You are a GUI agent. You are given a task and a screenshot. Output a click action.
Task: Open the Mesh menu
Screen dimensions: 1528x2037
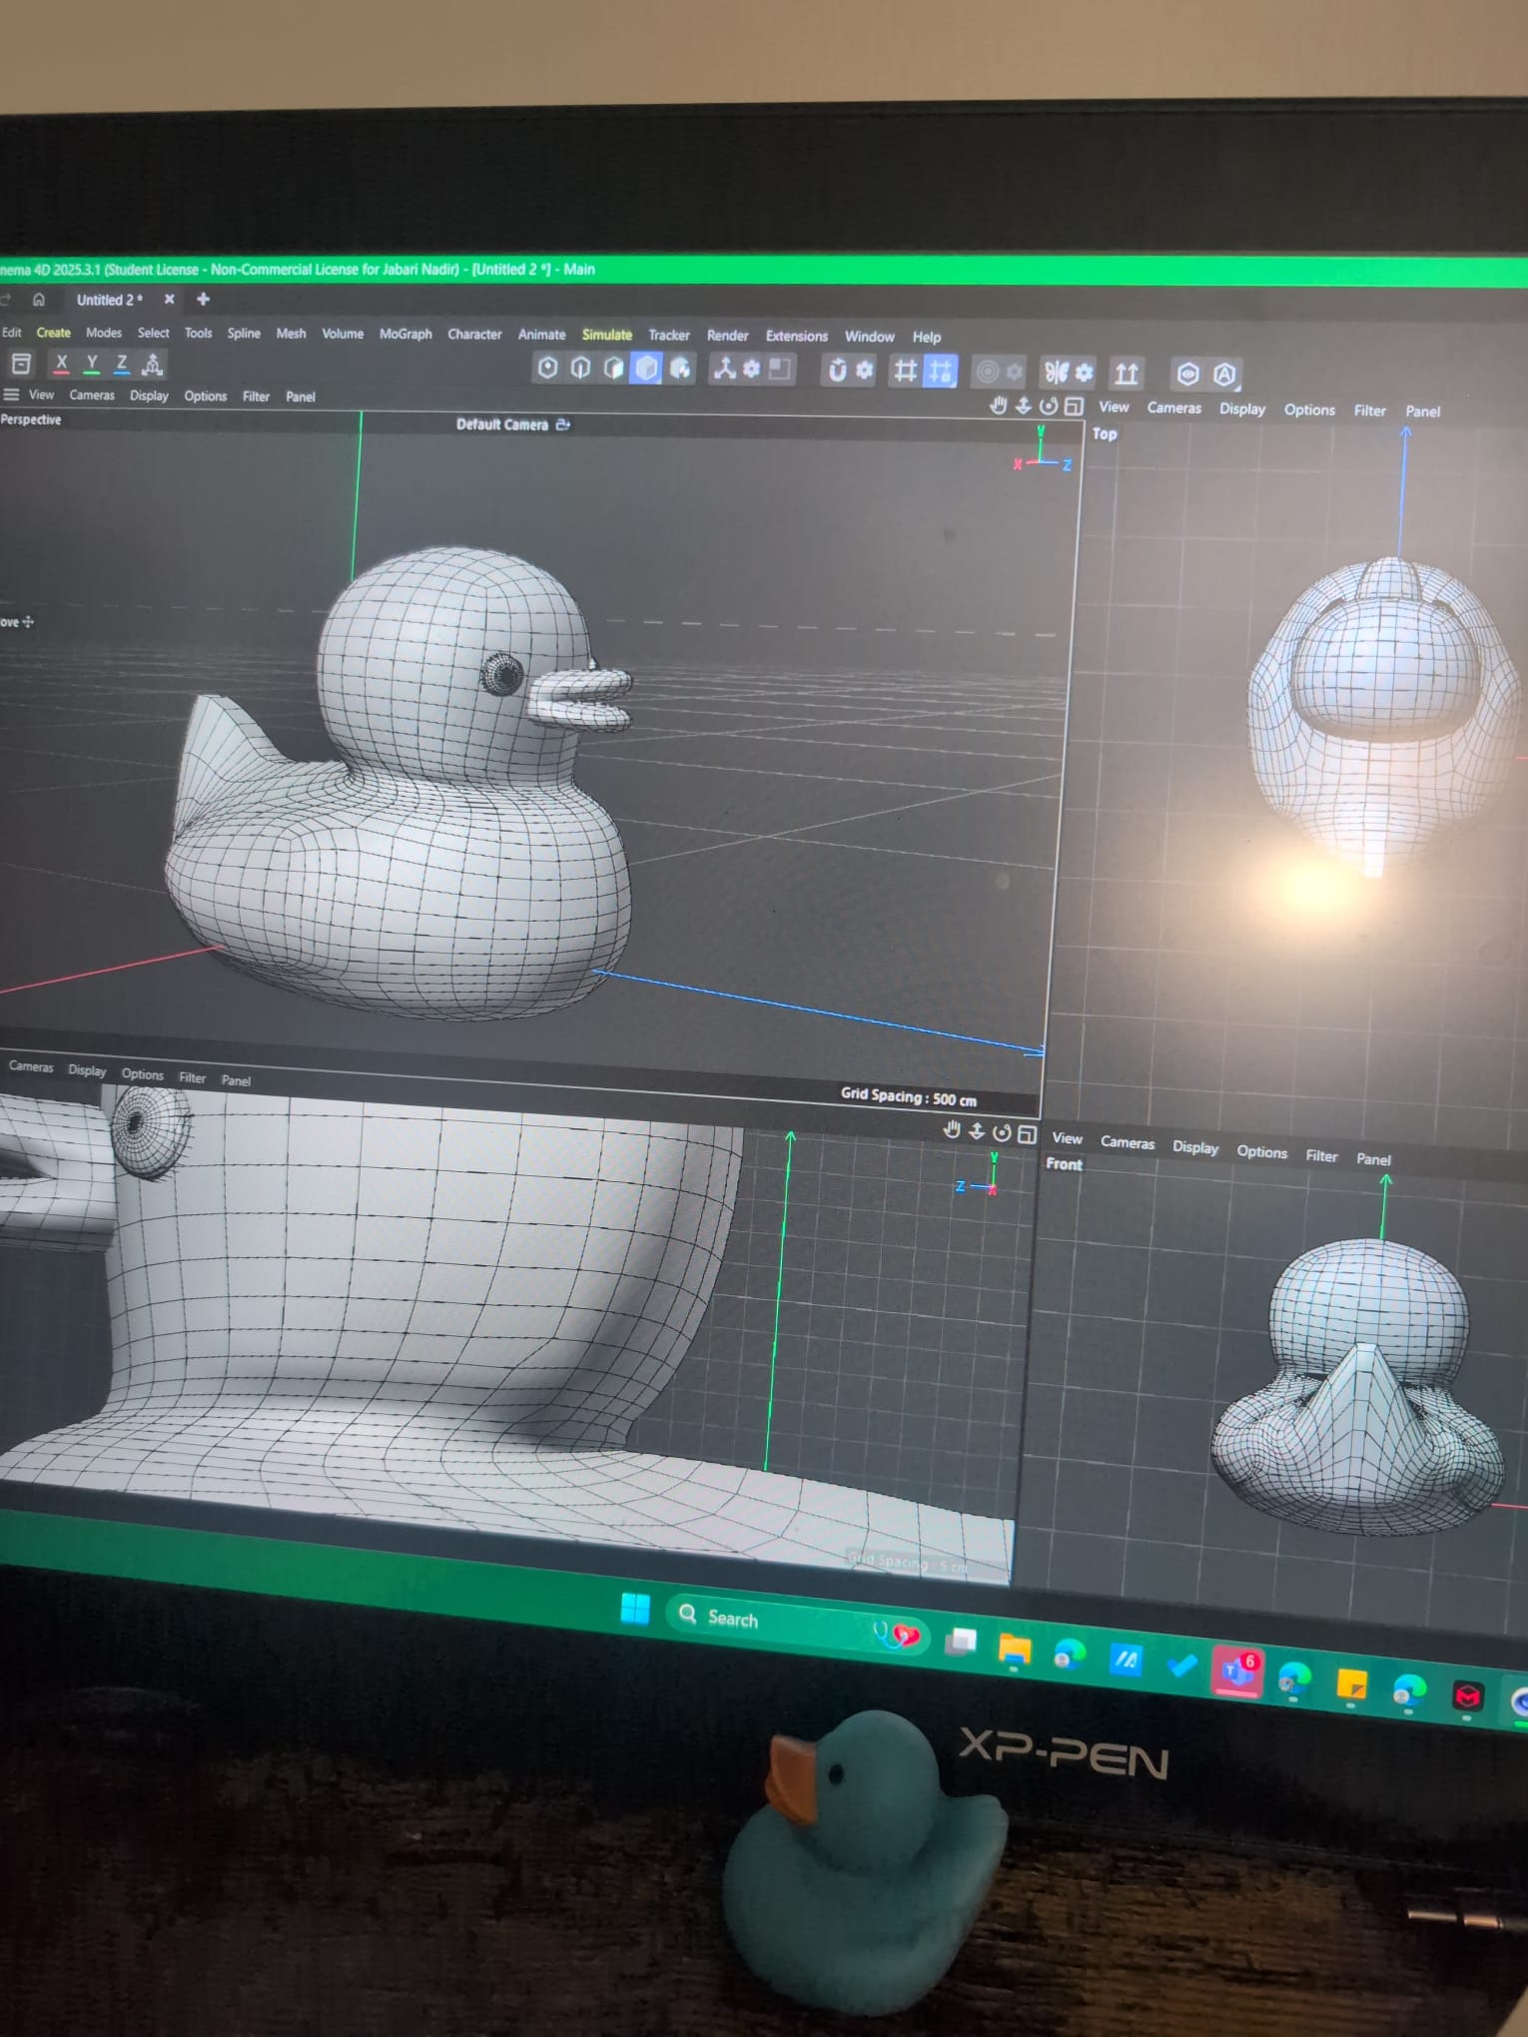click(x=291, y=334)
